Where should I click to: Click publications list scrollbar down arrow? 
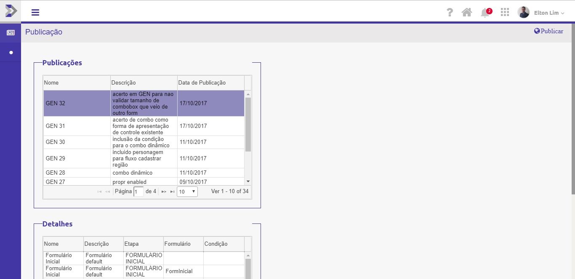click(x=248, y=181)
